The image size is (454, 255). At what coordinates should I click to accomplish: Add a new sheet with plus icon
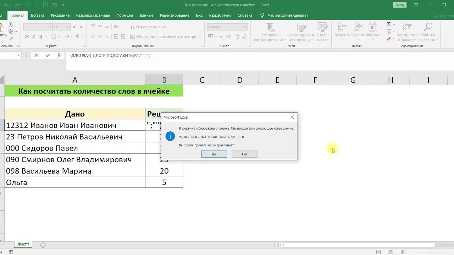43,245
